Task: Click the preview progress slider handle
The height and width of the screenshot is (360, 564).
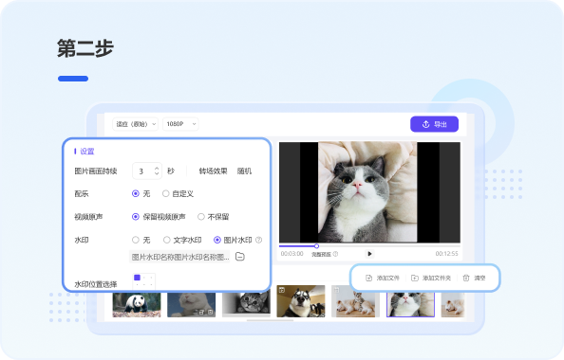Action: [316, 246]
